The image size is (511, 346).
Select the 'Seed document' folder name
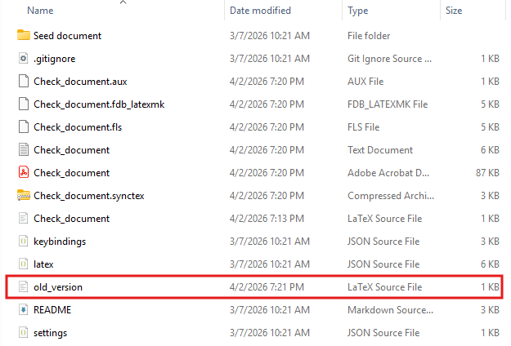click(x=68, y=36)
